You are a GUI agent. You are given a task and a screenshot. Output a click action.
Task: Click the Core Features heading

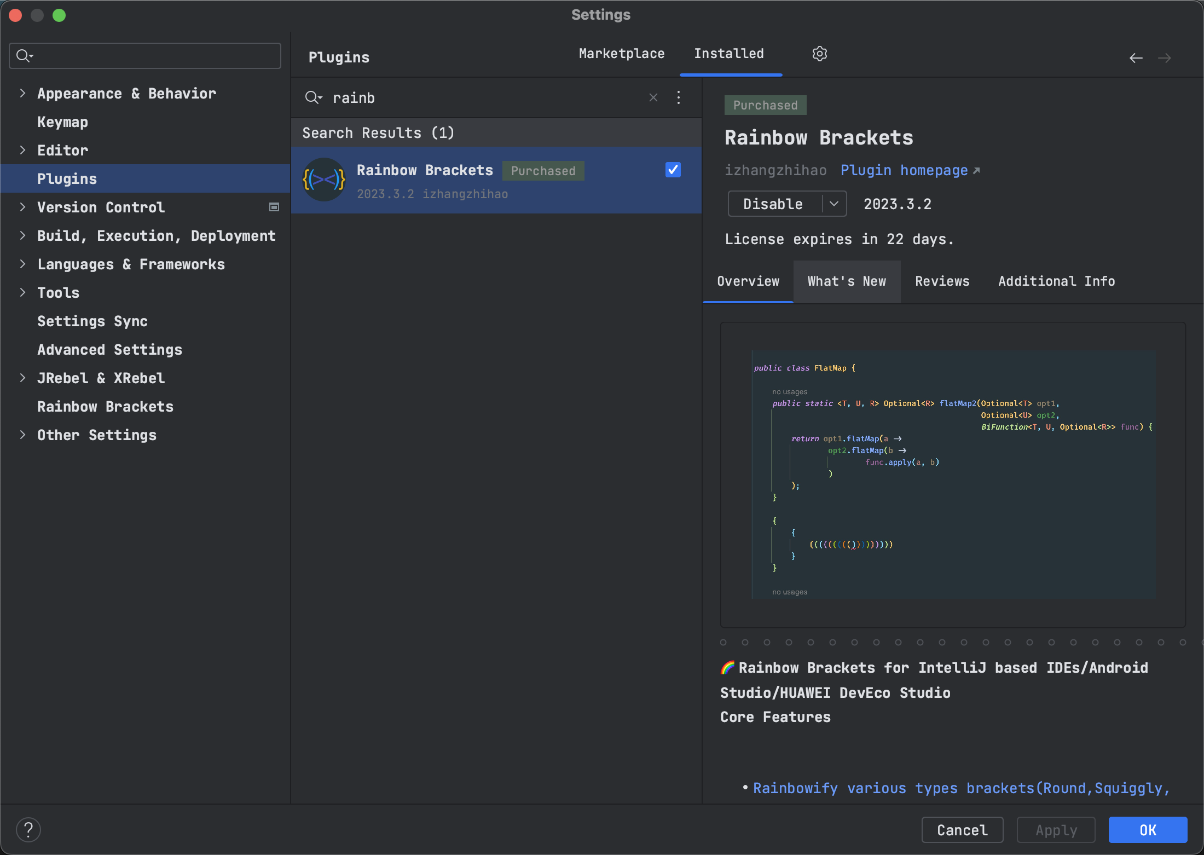coord(775,717)
